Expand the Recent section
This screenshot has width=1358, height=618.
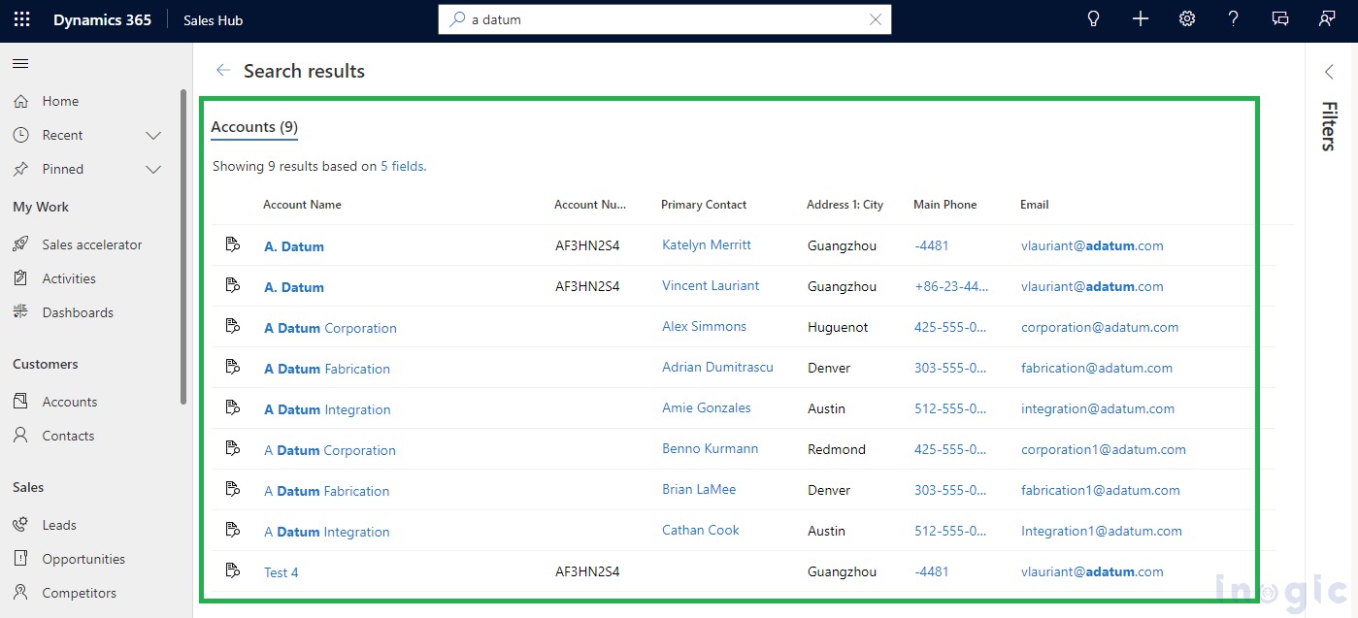point(153,135)
